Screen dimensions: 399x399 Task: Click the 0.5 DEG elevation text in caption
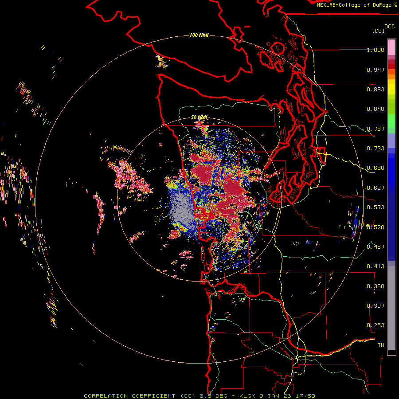pos(214,396)
